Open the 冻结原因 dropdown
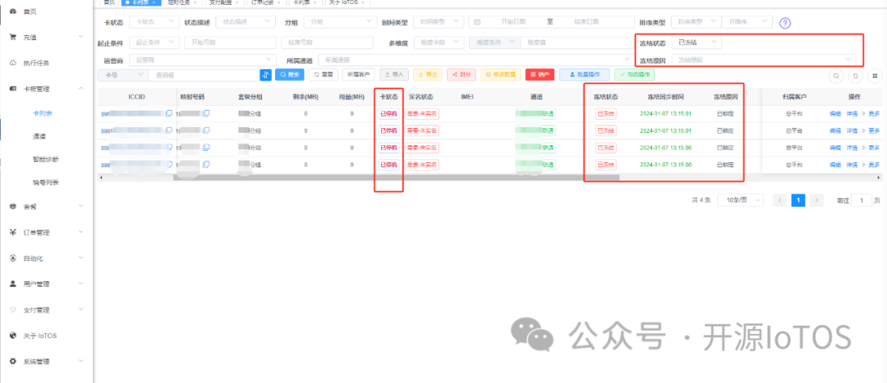The width and height of the screenshot is (887, 383). (763, 59)
